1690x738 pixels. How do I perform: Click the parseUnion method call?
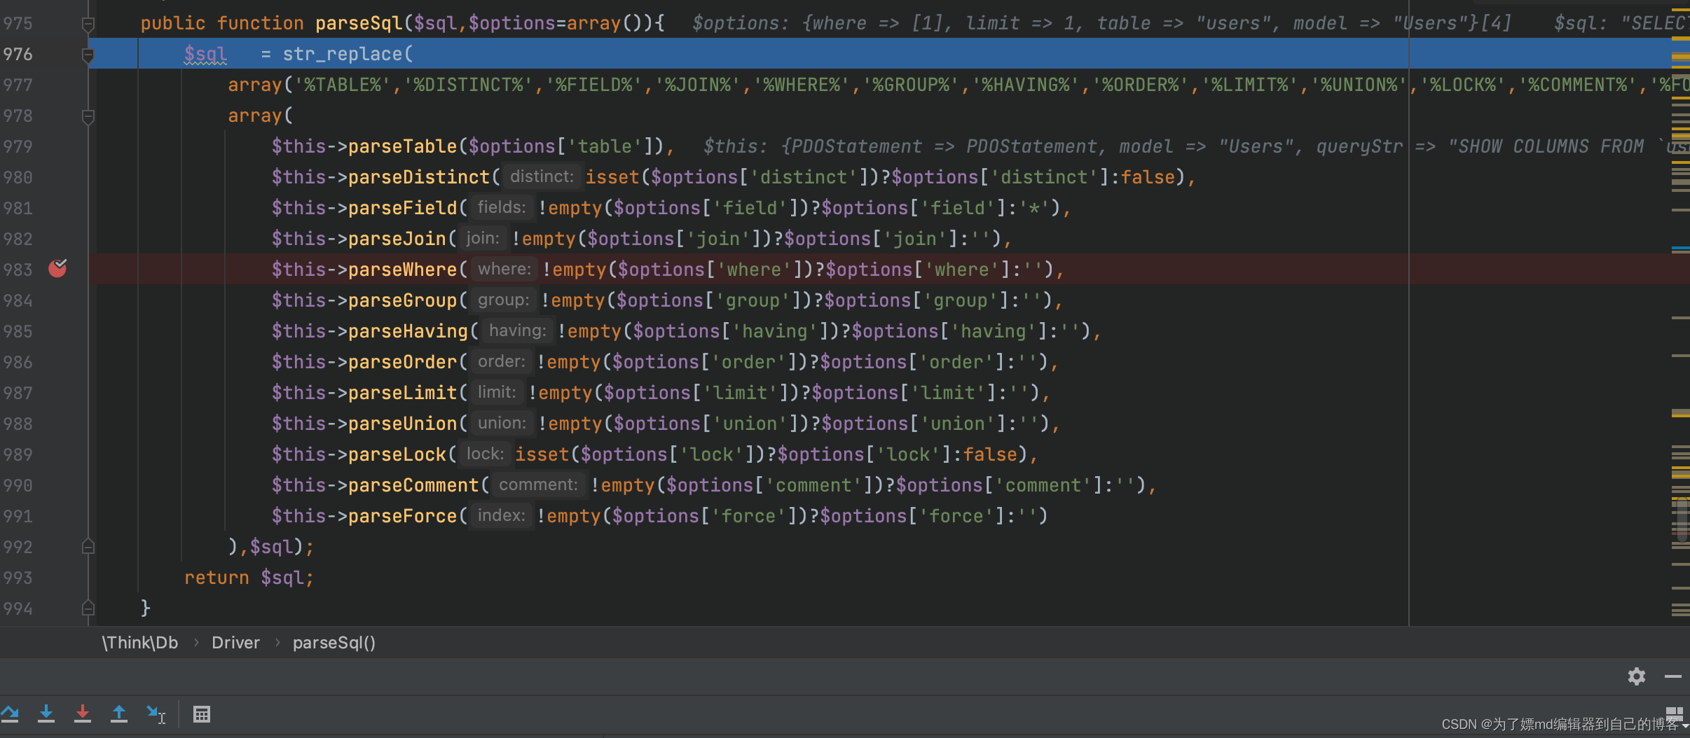coord(403,424)
